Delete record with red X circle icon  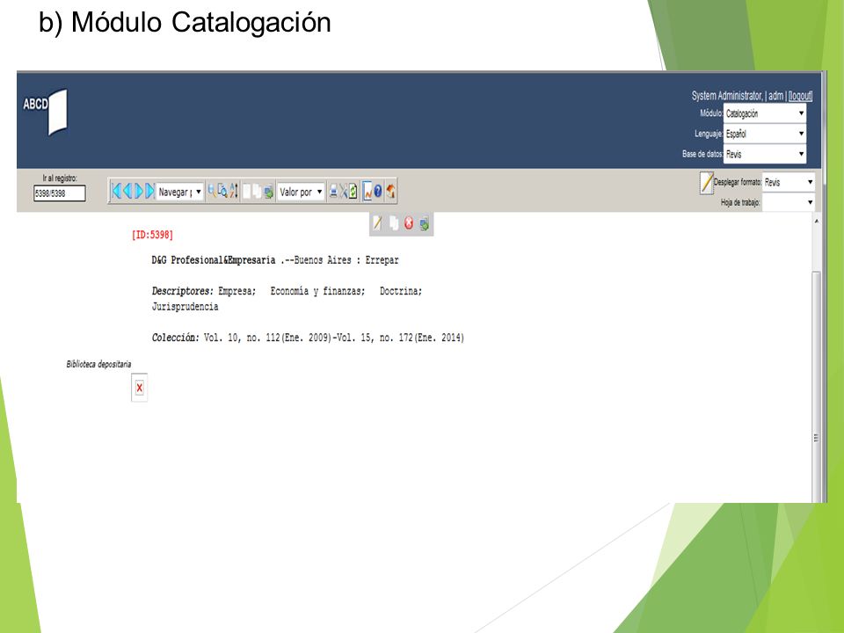(x=409, y=222)
